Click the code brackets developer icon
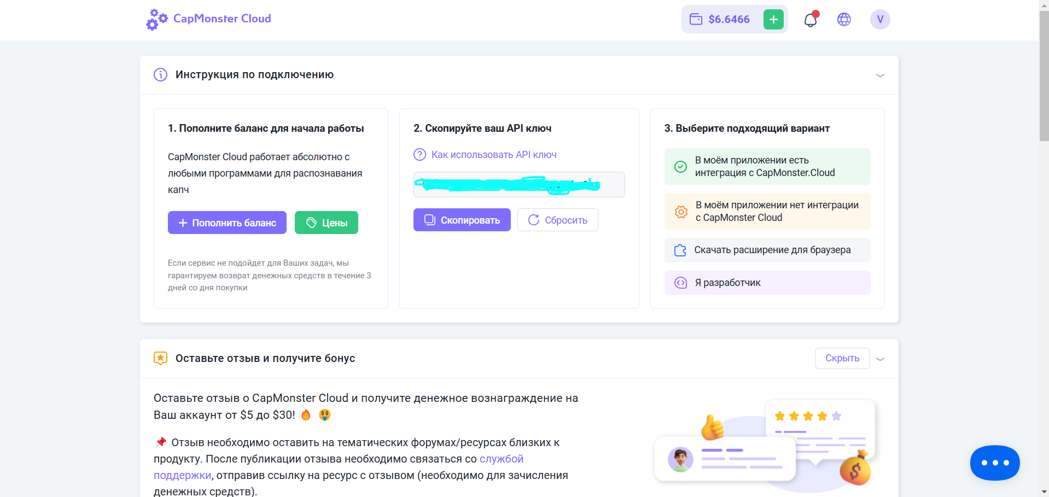This screenshot has width=1049, height=497. (680, 283)
